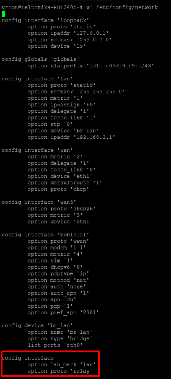Click the apn 'du' option line
This screenshot has height=379, width=171.
[x=52, y=299]
